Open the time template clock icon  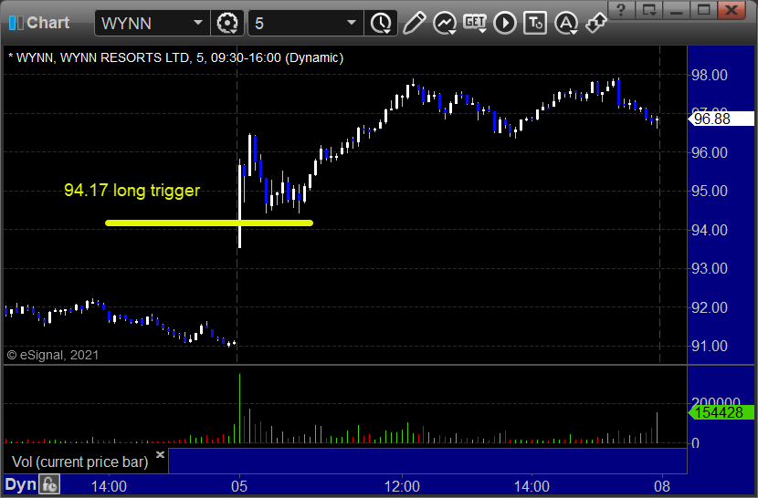click(x=381, y=23)
